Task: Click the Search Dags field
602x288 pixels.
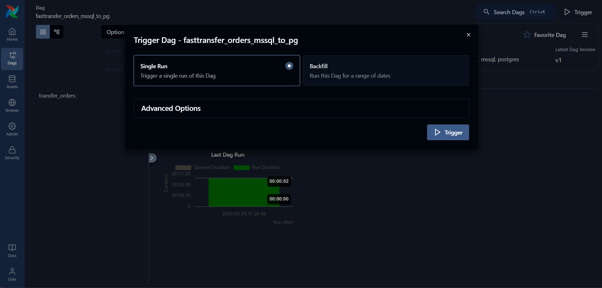Action: [x=516, y=12]
